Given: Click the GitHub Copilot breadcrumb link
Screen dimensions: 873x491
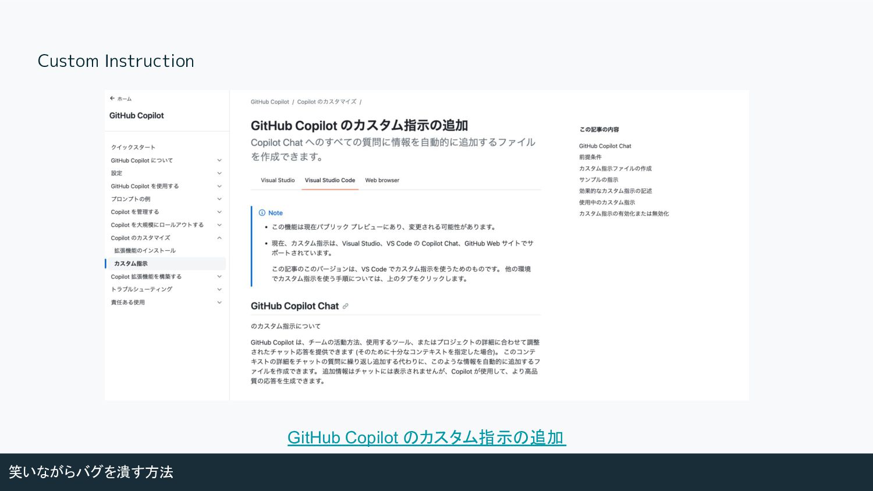Looking at the screenshot, I should pos(270,102).
